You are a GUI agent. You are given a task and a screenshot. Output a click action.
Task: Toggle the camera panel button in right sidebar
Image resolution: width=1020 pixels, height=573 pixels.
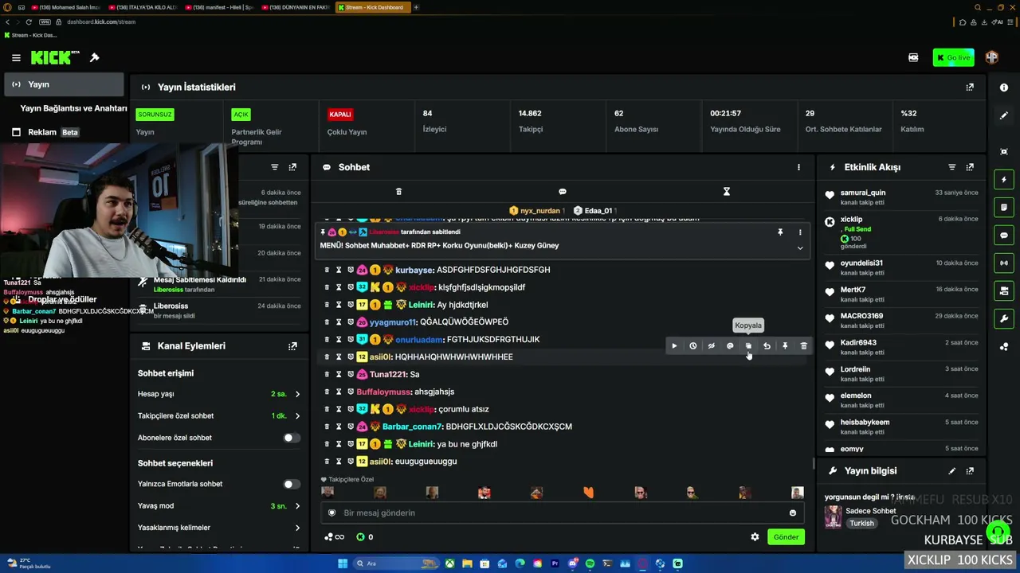(1004, 291)
